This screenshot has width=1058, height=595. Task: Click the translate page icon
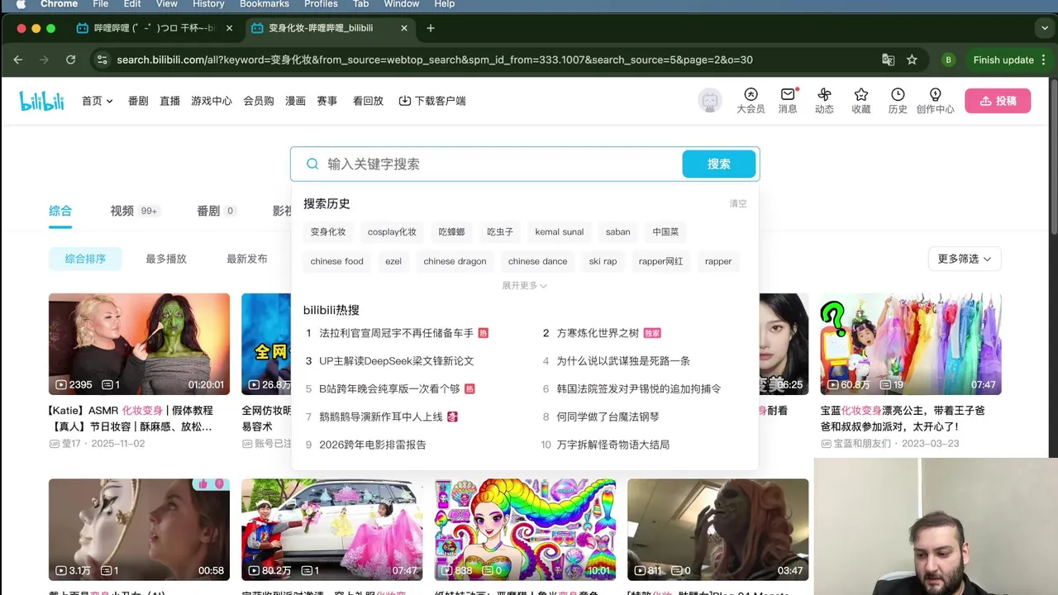click(x=889, y=59)
